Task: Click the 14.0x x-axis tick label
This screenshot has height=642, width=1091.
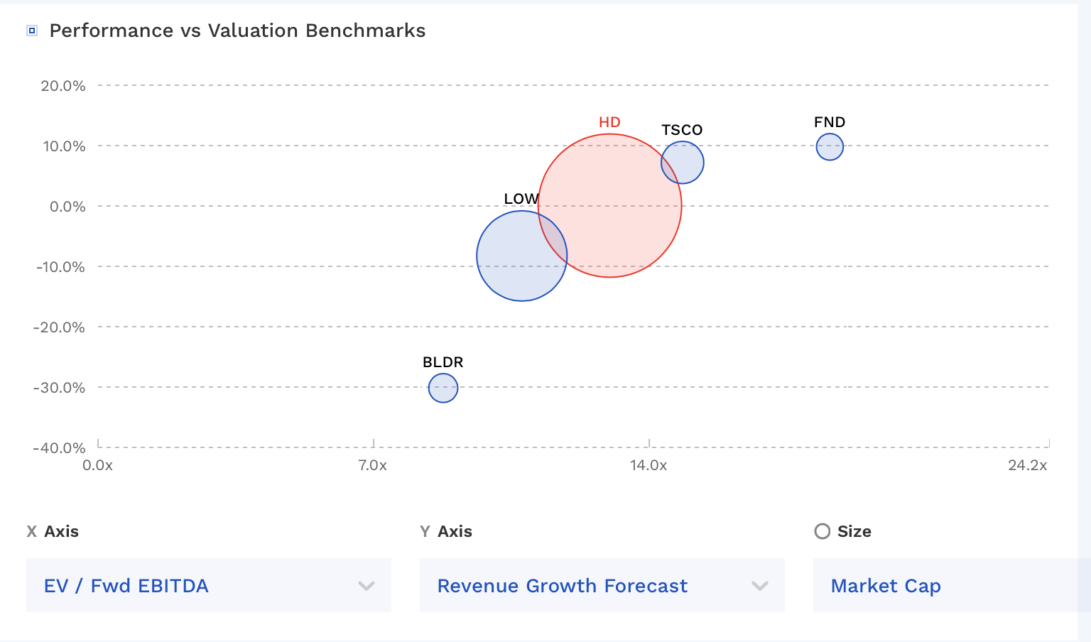Action: point(648,465)
